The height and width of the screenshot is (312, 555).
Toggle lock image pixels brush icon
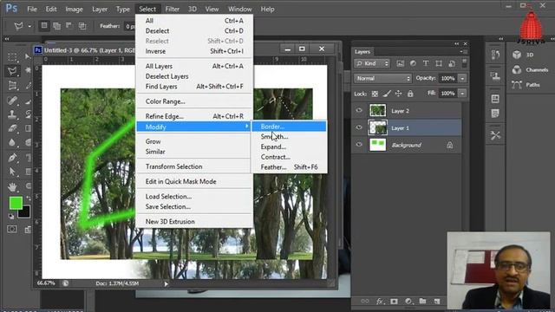387,94
